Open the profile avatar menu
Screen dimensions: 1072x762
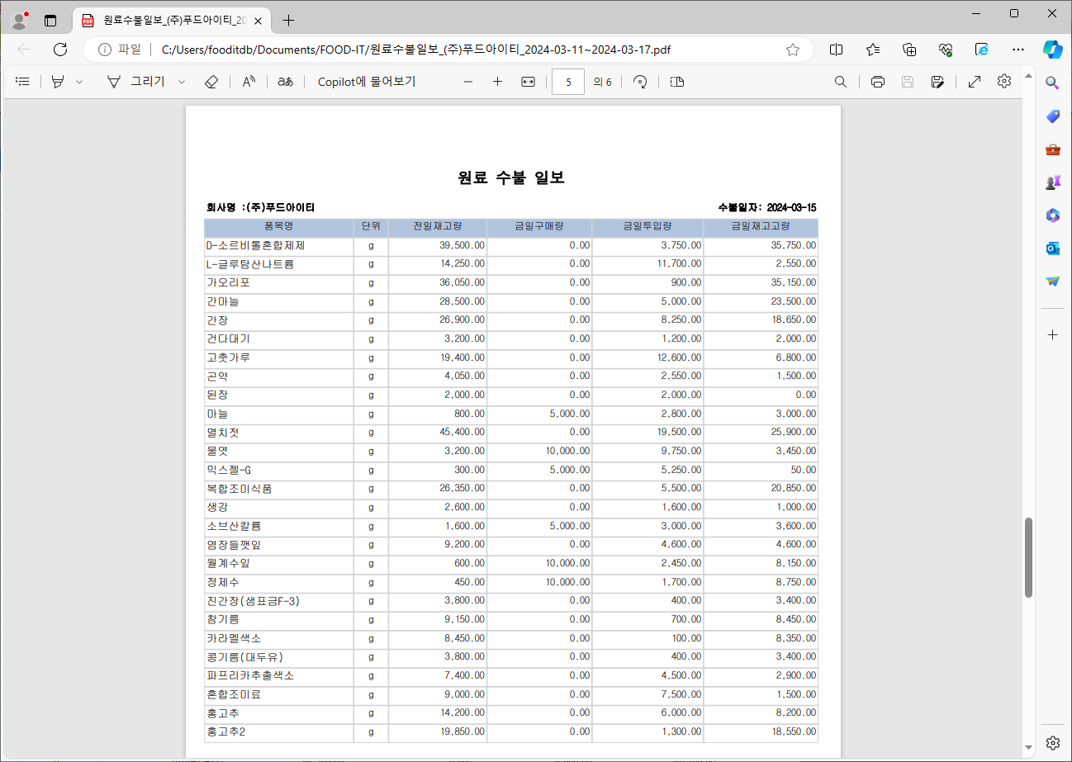click(21, 20)
